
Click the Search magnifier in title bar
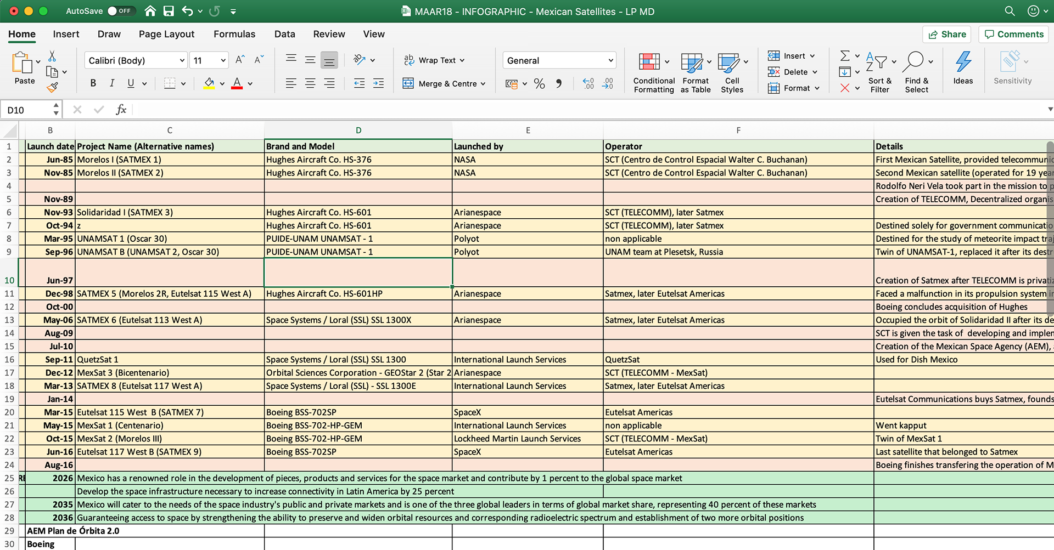pyautogui.click(x=1010, y=11)
